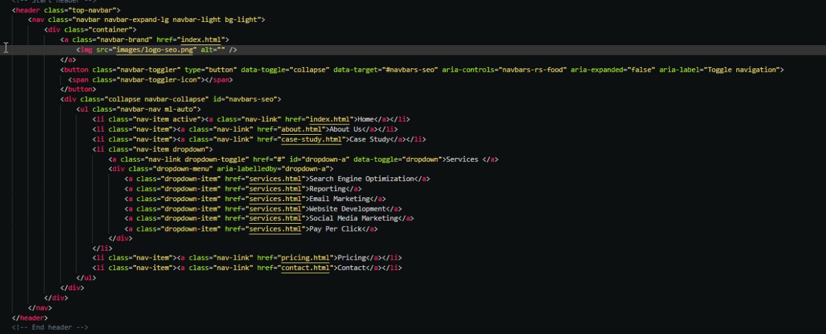Click the About Us link text
This screenshot has height=334, width=826.
(x=345, y=129)
